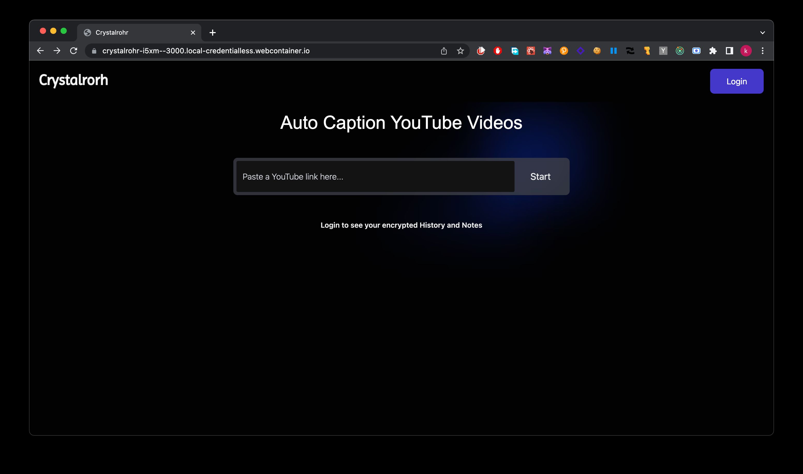This screenshot has width=803, height=474.
Task: Click the browser back arrow
Action: tap(40, 51)
